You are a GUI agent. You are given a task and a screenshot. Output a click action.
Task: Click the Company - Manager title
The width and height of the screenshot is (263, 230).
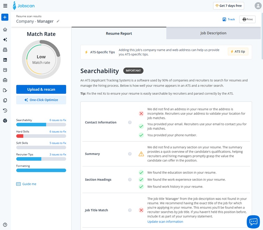coord(35,21)
